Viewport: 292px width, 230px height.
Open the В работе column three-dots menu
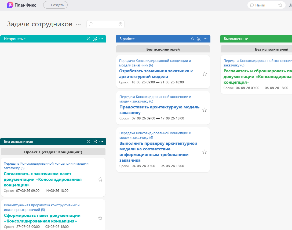tap(206, 39)
